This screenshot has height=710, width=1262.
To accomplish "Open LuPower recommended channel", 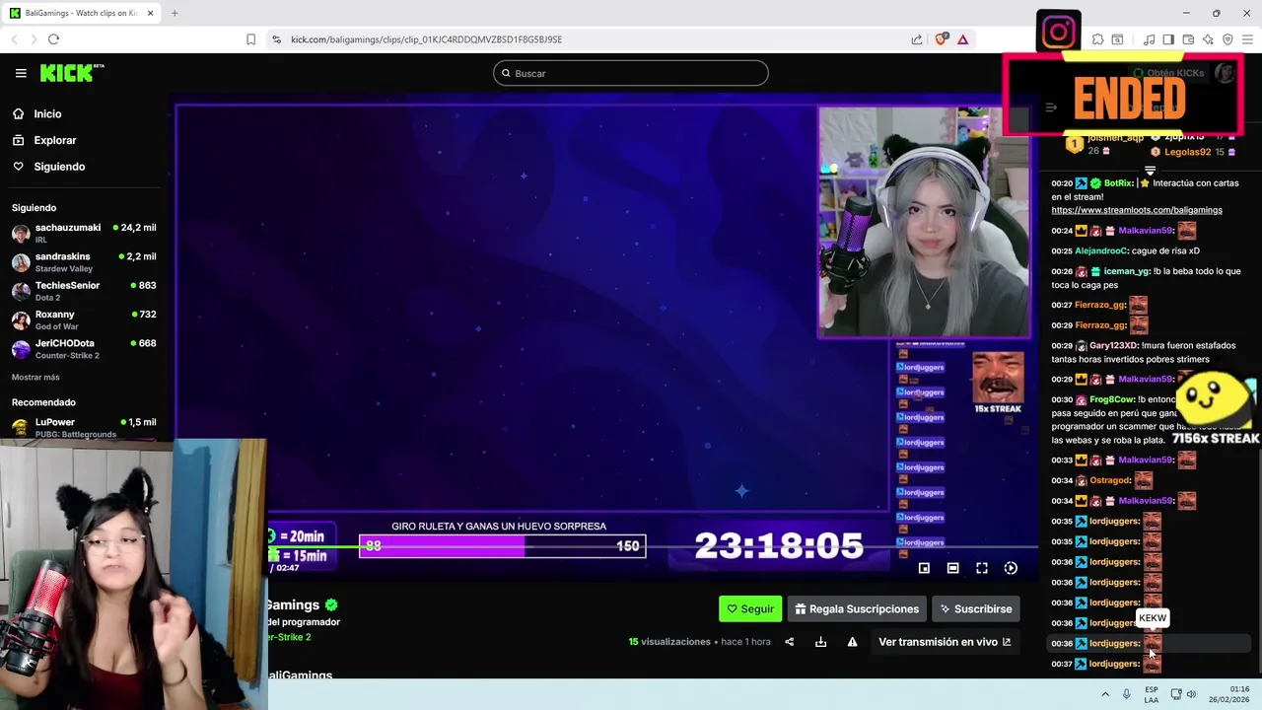I will click(x=83, y=427).
